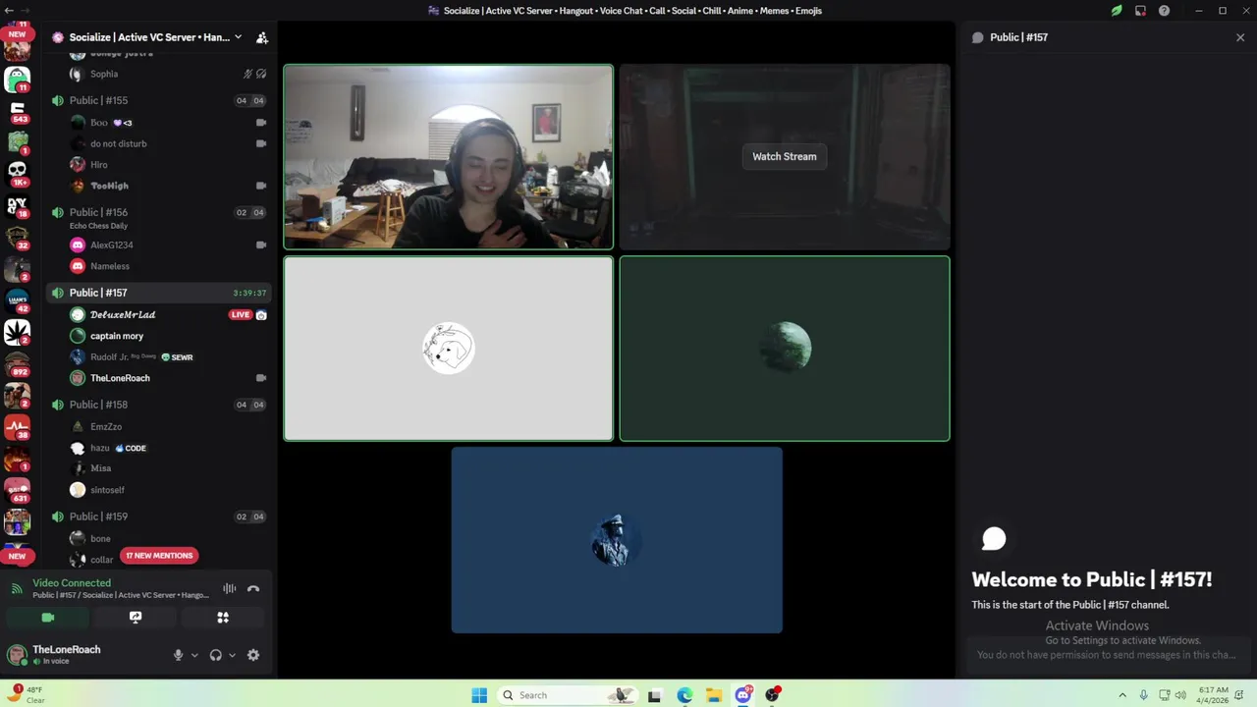The width and height of the screenshot is (1257, 707).
Task: Disconnect from voice with hang-up icon
Action: coord(253,588)
